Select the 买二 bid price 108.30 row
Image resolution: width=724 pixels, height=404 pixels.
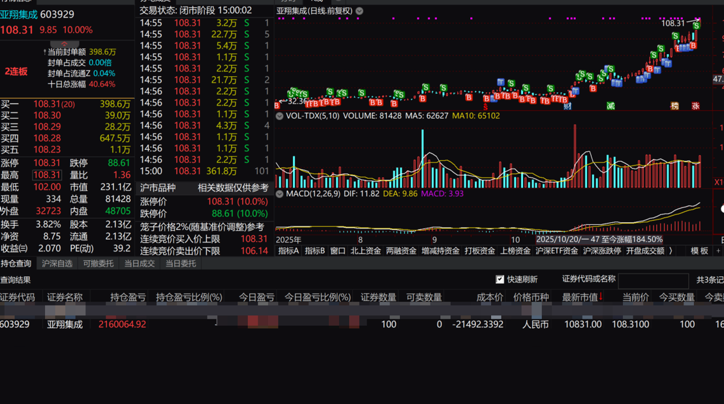tap(67, 116)
